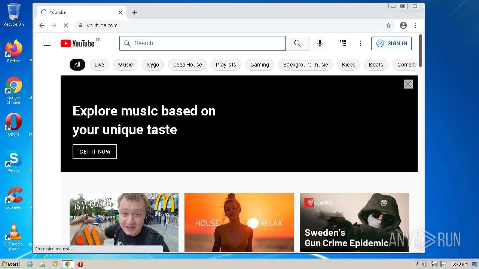The image size is (479, 269).
Task: Select the Boats filter chip
Action: (376, 65)
